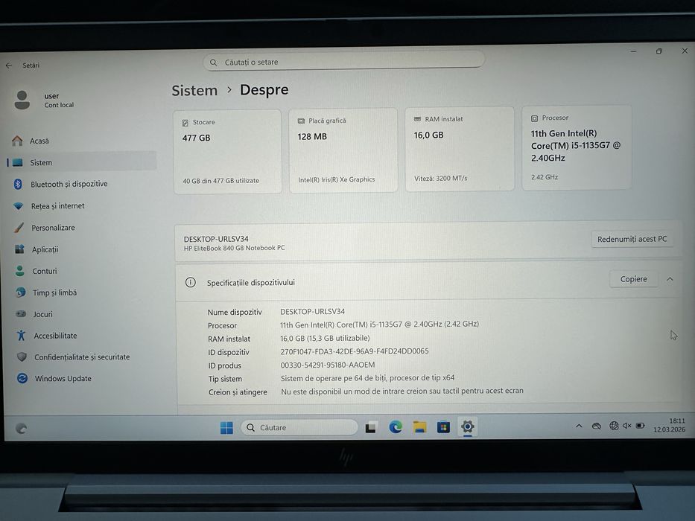This screenshot has width=695, height=521.
Task: Click Sistem in the breadcrumb
Action: pos(194,90)
